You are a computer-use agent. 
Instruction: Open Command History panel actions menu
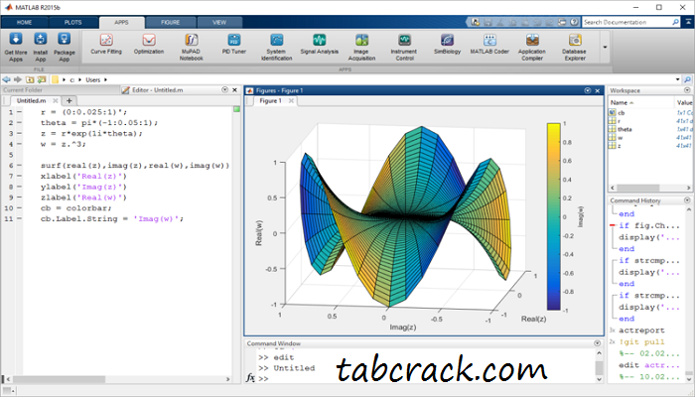(687, 200)
